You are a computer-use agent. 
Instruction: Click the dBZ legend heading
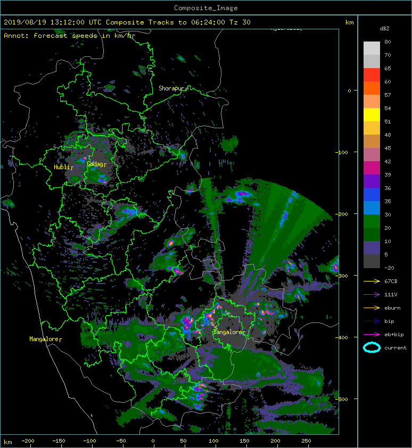(384, 29)
